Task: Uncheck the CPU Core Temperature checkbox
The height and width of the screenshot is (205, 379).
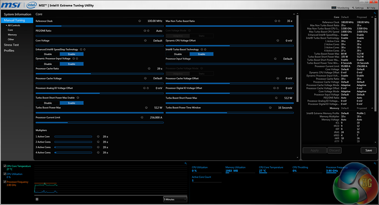Action: [x=4, y=166]
